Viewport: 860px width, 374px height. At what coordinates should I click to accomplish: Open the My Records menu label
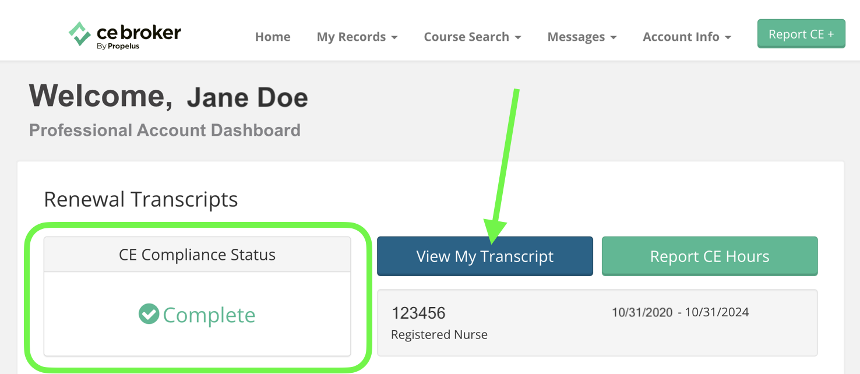tap(351, 37)
